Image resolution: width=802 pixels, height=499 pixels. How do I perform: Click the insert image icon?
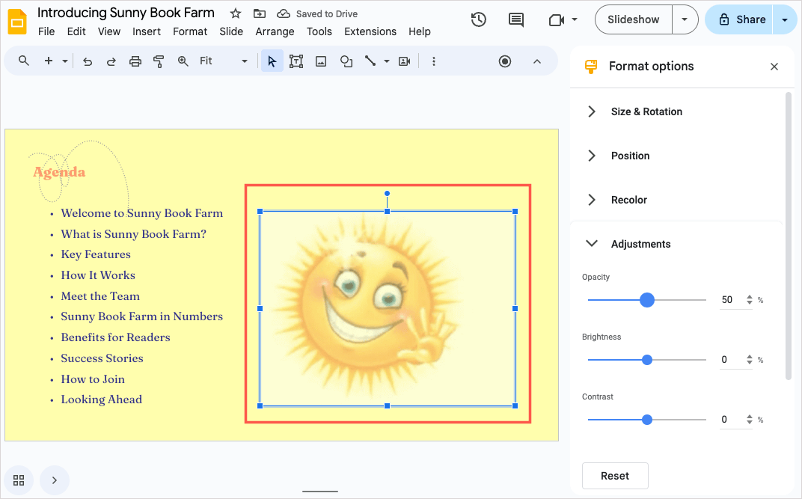(321, 61)
